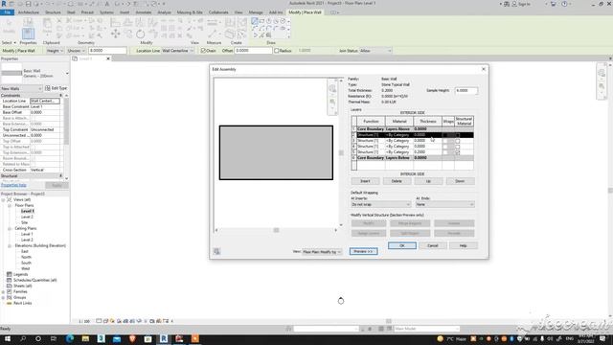Confirm Edit Assembly with OK
This screenshot has width=613, height=345.
click(x=402, y=245)
